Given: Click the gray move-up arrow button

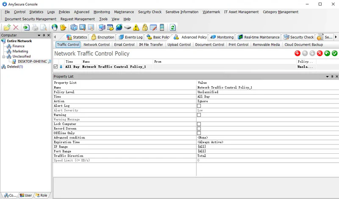Looking at the screenshot, I should tap(305, 53).
